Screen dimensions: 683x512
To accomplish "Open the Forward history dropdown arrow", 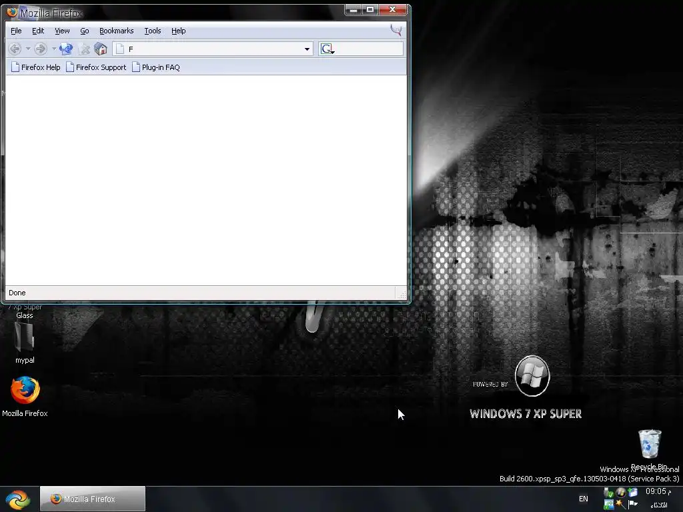I will coord(53,49).
